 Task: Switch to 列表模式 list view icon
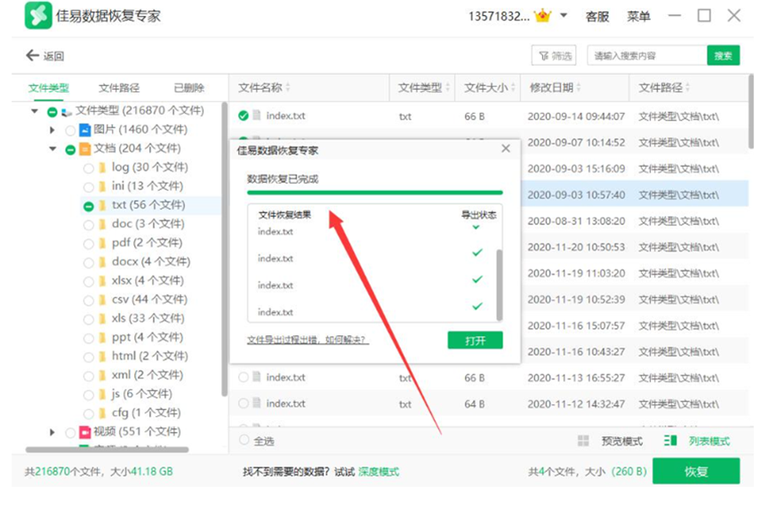[x=671, y=441]
